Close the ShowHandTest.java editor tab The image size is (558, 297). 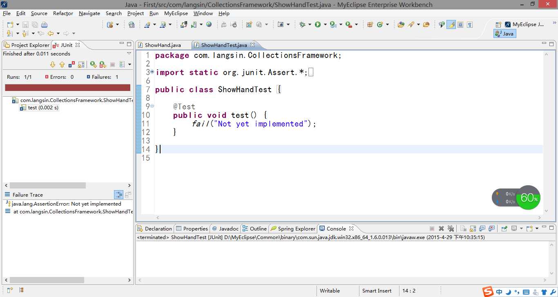point(252,45)
